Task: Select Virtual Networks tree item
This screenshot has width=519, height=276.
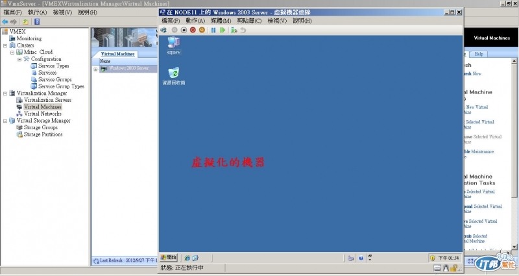Action: click(43, 114)
